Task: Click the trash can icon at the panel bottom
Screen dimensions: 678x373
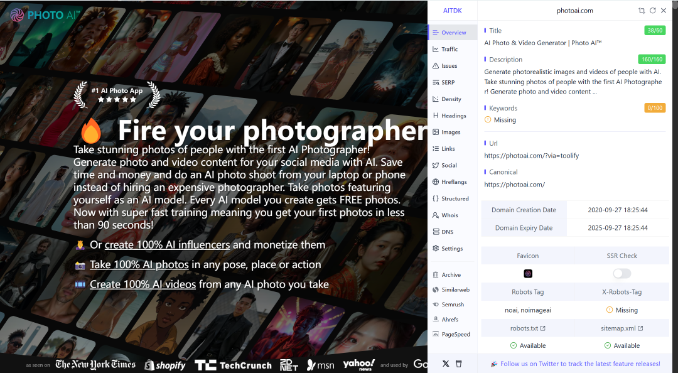Action: (459, 364)
